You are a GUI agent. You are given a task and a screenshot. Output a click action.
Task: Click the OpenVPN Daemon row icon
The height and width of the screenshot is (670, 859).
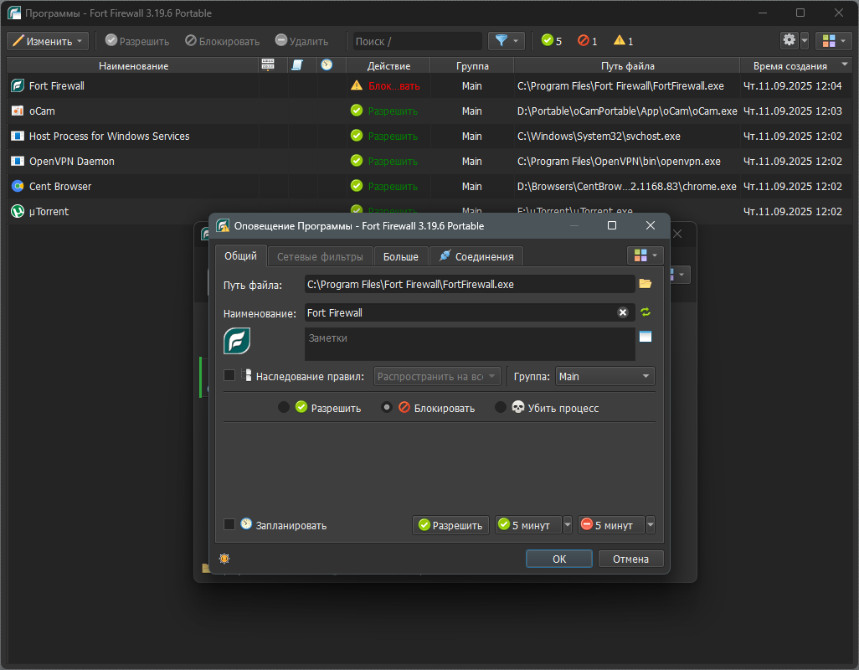pyautogui.click(x=18, y=161)
